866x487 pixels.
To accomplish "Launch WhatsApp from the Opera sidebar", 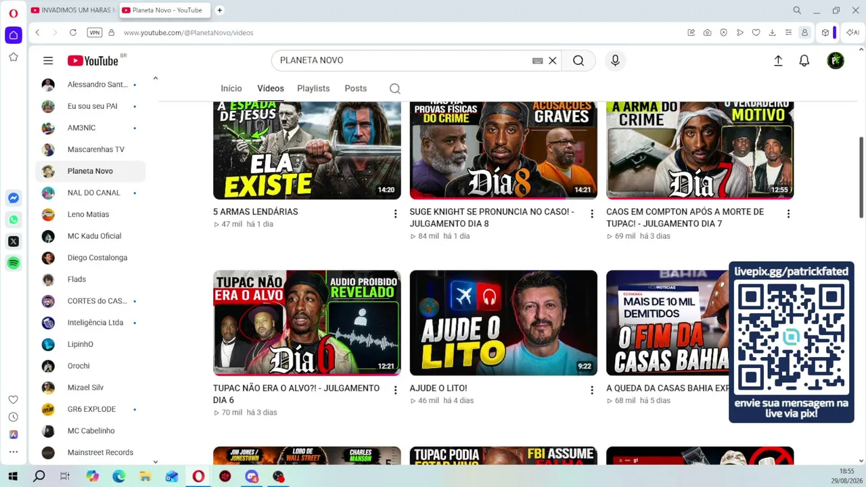I will [14, 220].
